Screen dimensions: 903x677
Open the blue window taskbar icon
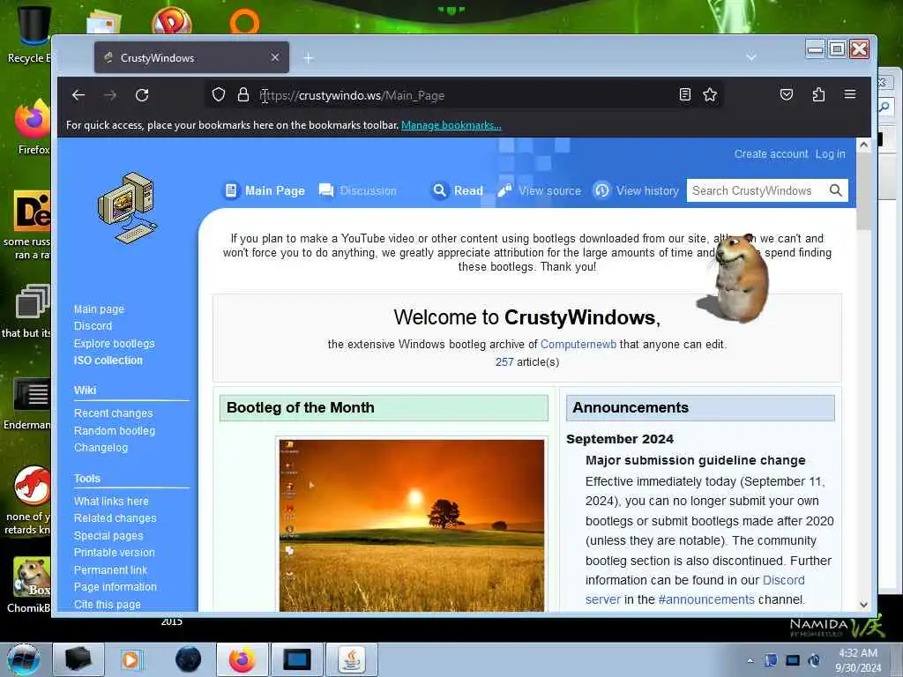tap(297, 659)
